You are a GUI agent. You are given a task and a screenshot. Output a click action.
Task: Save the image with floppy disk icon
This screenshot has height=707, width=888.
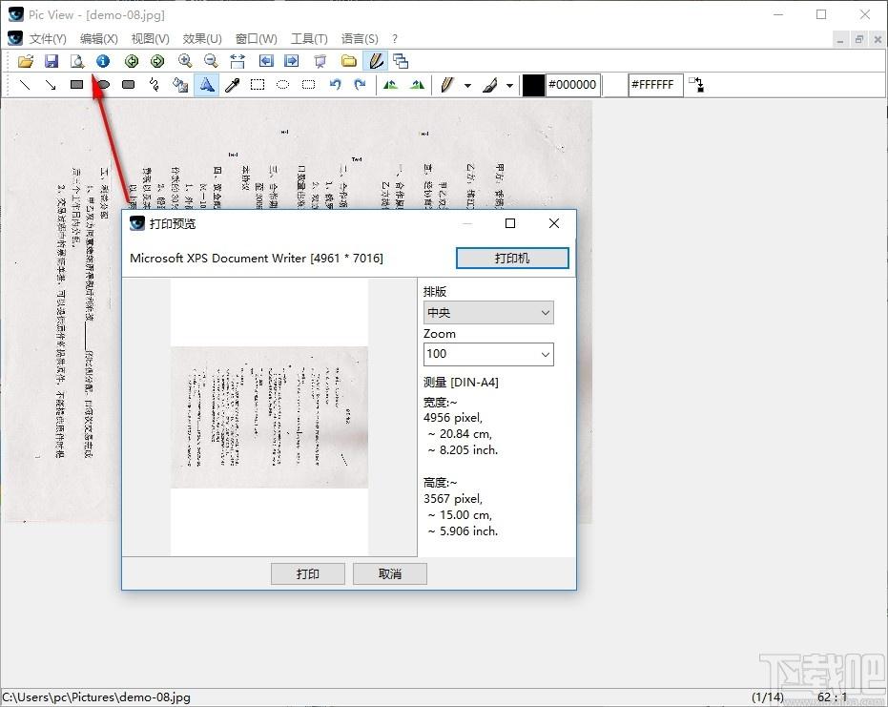click(x=52, y=61)
